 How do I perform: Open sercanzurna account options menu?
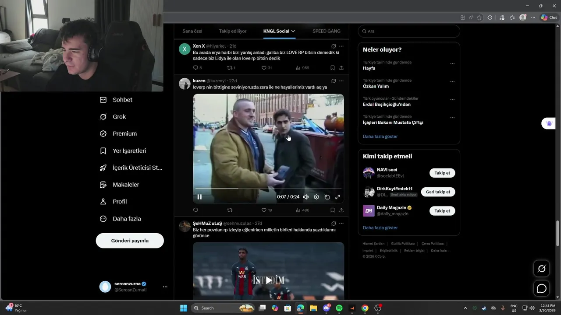[165, 287]
